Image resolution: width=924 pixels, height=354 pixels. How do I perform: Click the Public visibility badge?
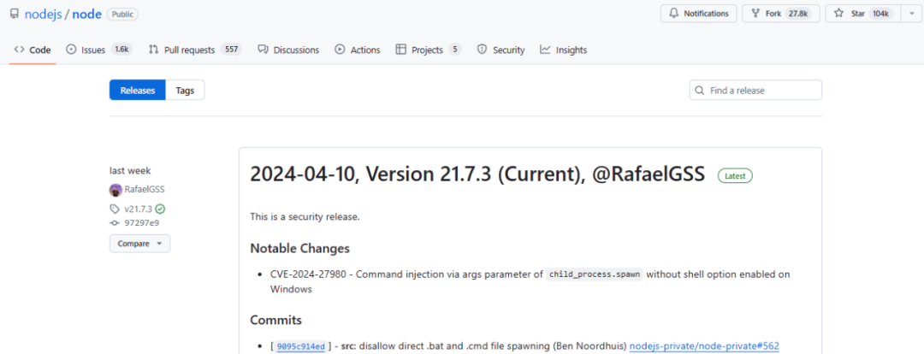[x=122, y=15]
